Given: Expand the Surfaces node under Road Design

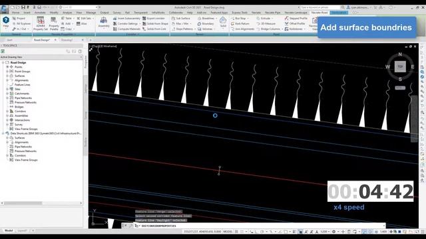Looking at the screenshot, I should tap(7, 76).
